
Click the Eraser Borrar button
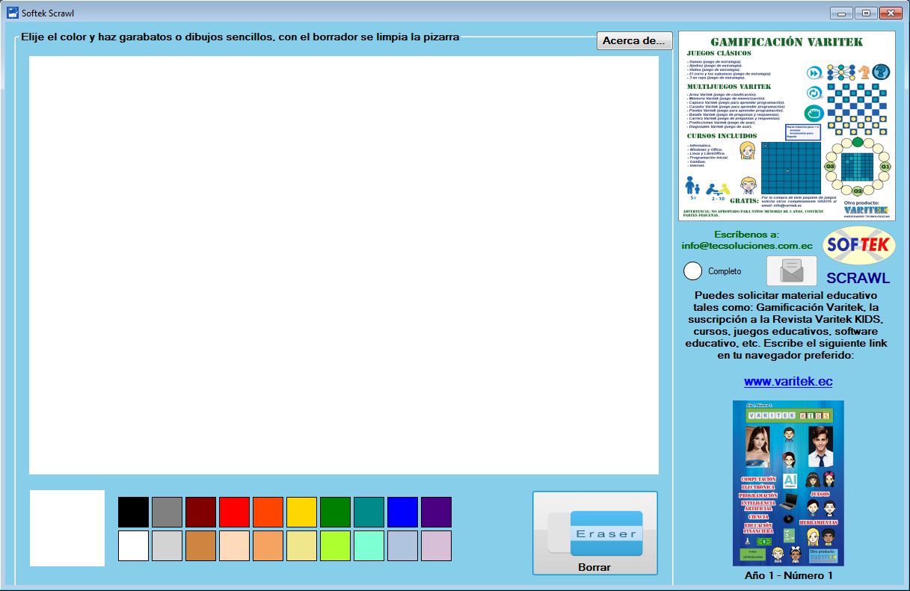coord(595,533)
